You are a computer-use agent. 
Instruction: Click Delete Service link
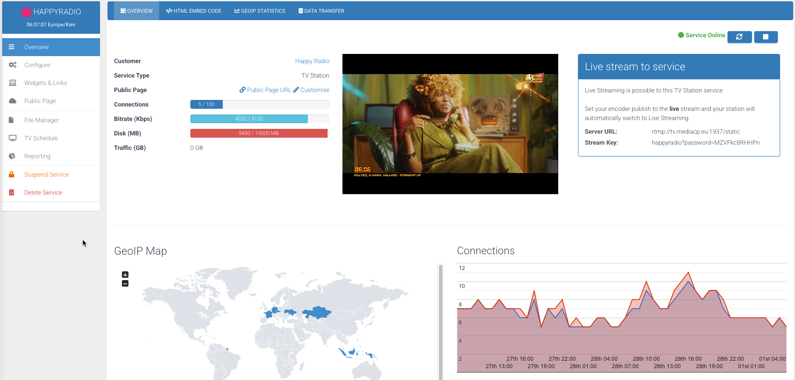click(x=43, y=192)
